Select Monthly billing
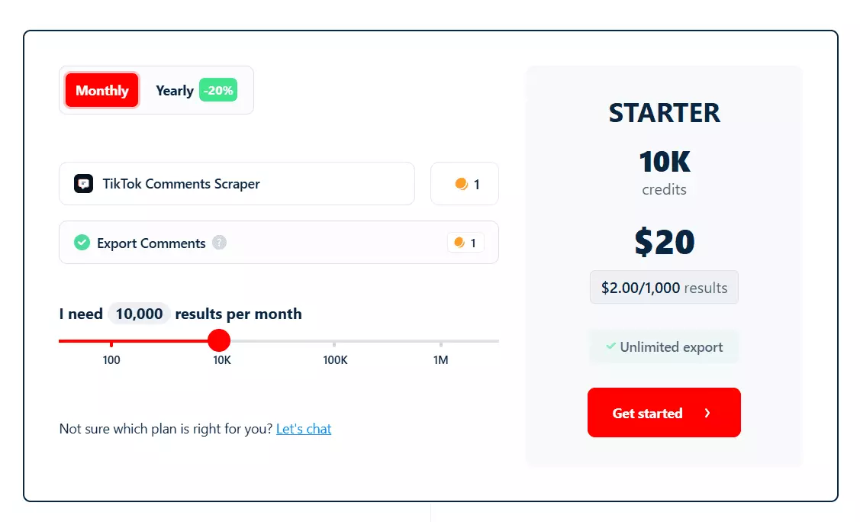Screen dimensions: 860x522 101,90
